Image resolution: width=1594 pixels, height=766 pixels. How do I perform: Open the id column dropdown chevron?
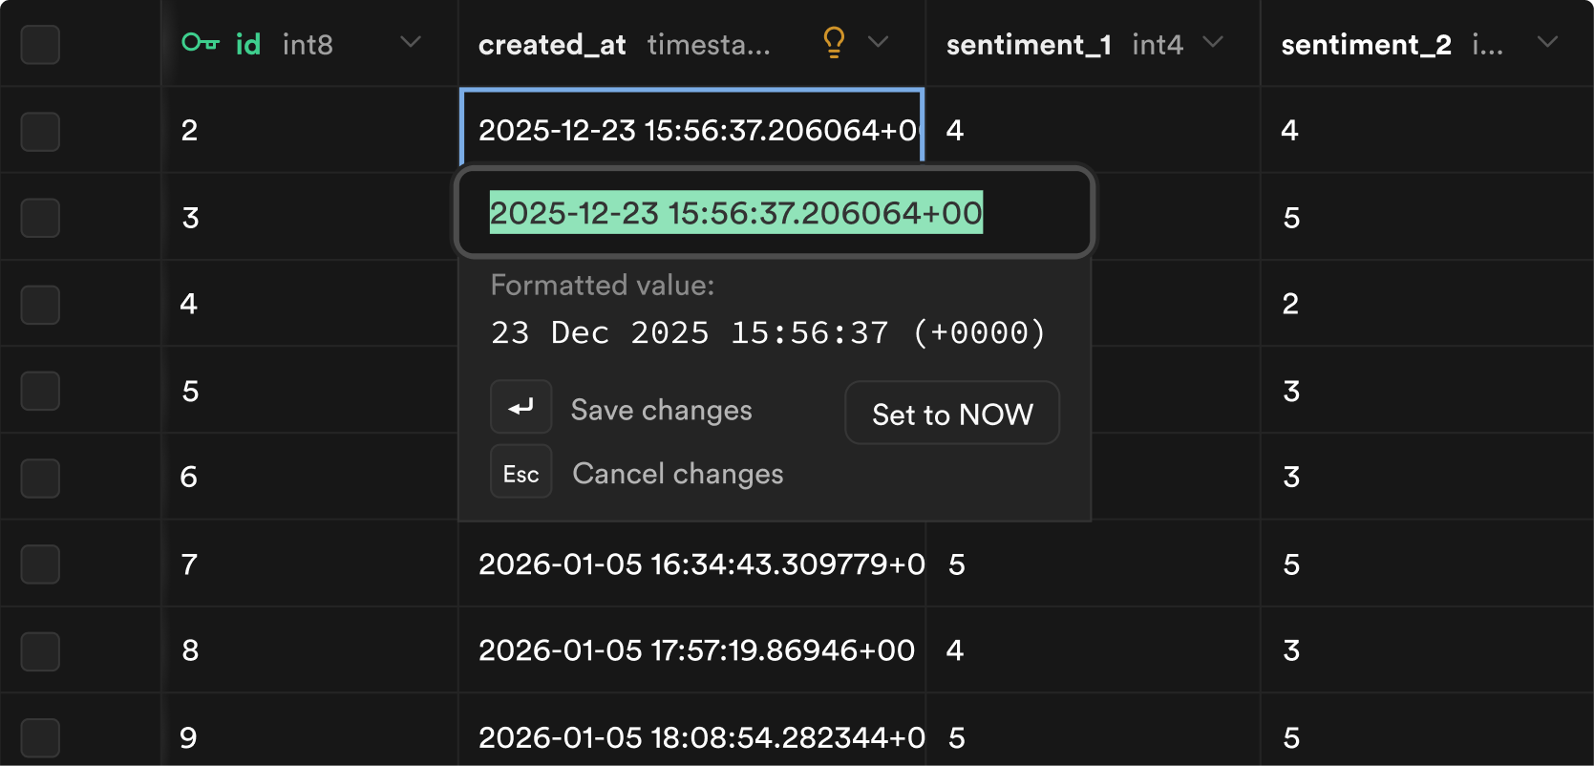point(411,42)
